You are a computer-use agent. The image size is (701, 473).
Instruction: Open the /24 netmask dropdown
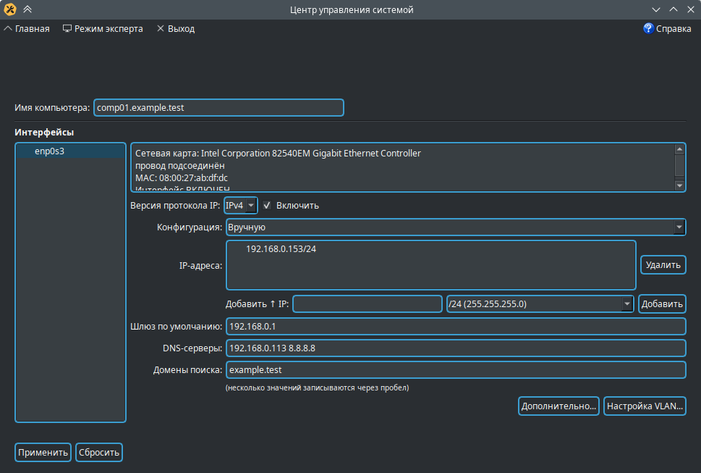coord(540,304)
